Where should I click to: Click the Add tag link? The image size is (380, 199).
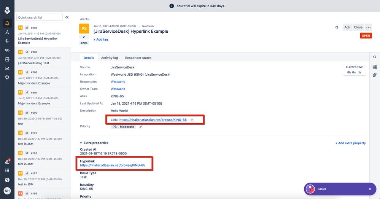point(101,40)
